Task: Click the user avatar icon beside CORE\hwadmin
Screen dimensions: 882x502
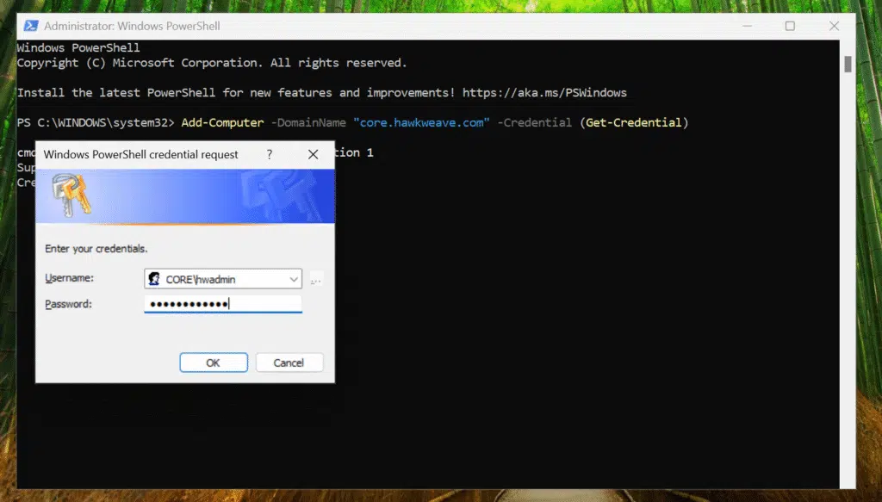Action: click(x=154, y=279)
